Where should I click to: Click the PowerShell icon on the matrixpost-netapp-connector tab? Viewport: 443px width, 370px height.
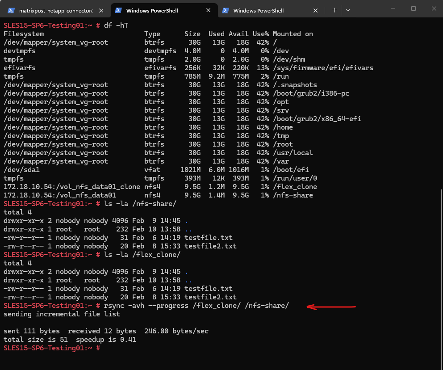(x=10, y=10)
